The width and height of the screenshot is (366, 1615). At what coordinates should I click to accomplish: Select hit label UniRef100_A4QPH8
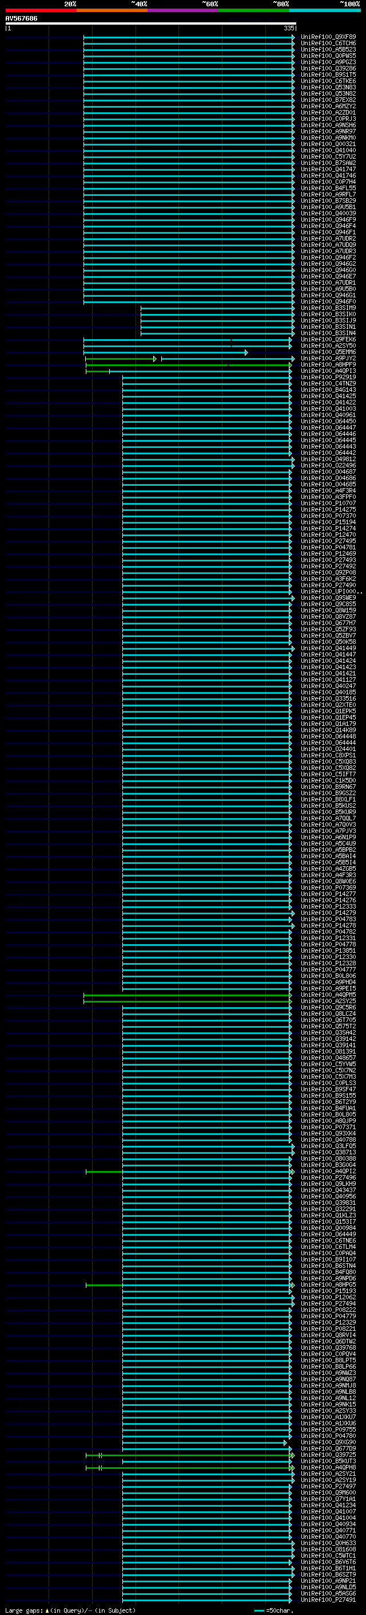(328, 1468)
